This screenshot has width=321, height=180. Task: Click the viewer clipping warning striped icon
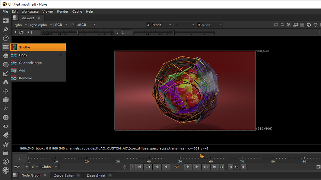coord(289,25)
